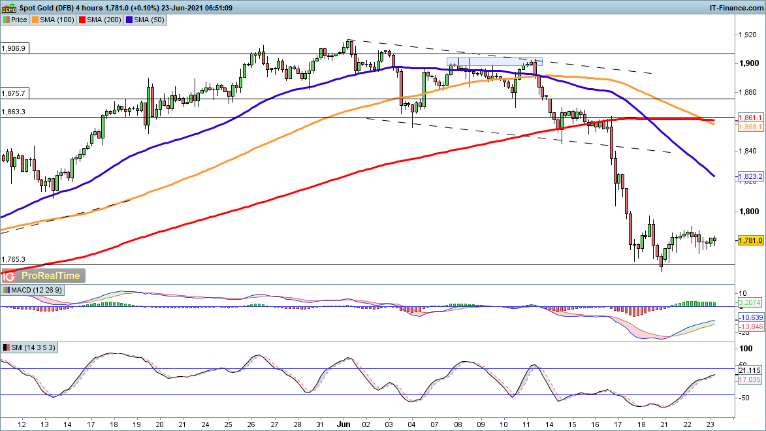Select the 1,765.3 support level label
The width and height of the screenshot is (766, 431).
[x=14, y=259]
